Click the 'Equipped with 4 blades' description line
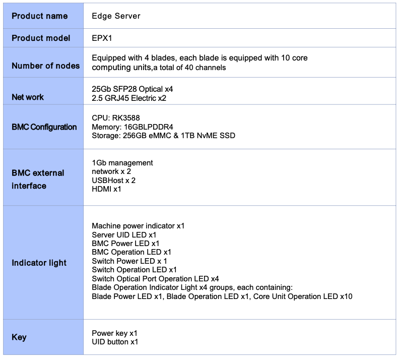 coord(199,58)
